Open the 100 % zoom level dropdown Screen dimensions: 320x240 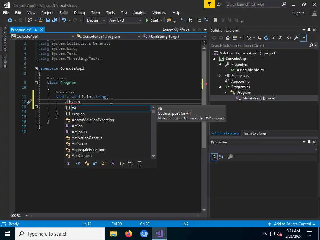27,216
